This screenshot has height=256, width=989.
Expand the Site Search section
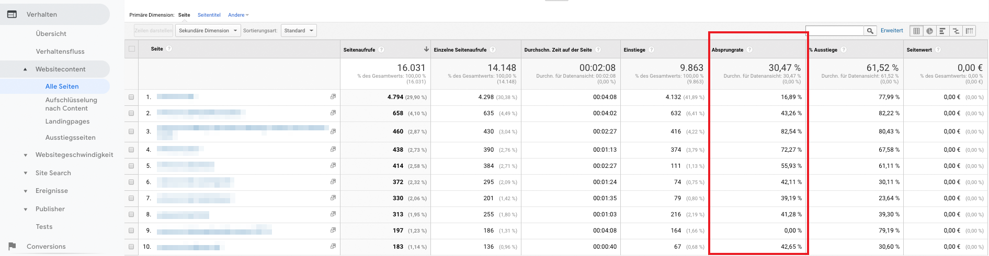25,173
